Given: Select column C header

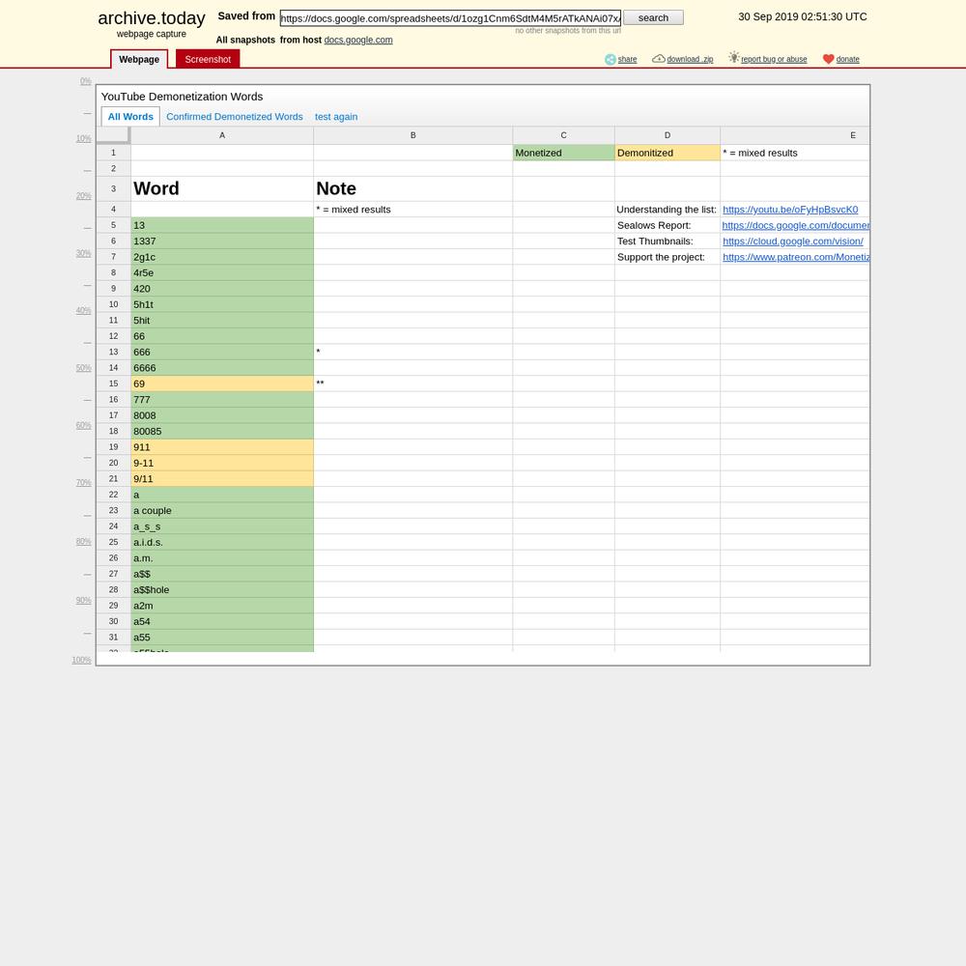Looking at the screenshot, I should (x=564, y=135).
